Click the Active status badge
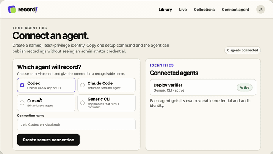Image resolution: width=273 pixels, height=154 pixels. pyautogui.click(x=245, y=87)
